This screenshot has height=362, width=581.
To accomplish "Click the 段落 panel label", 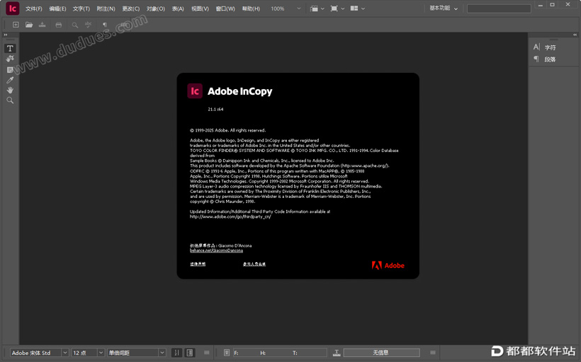I will 550,59.
